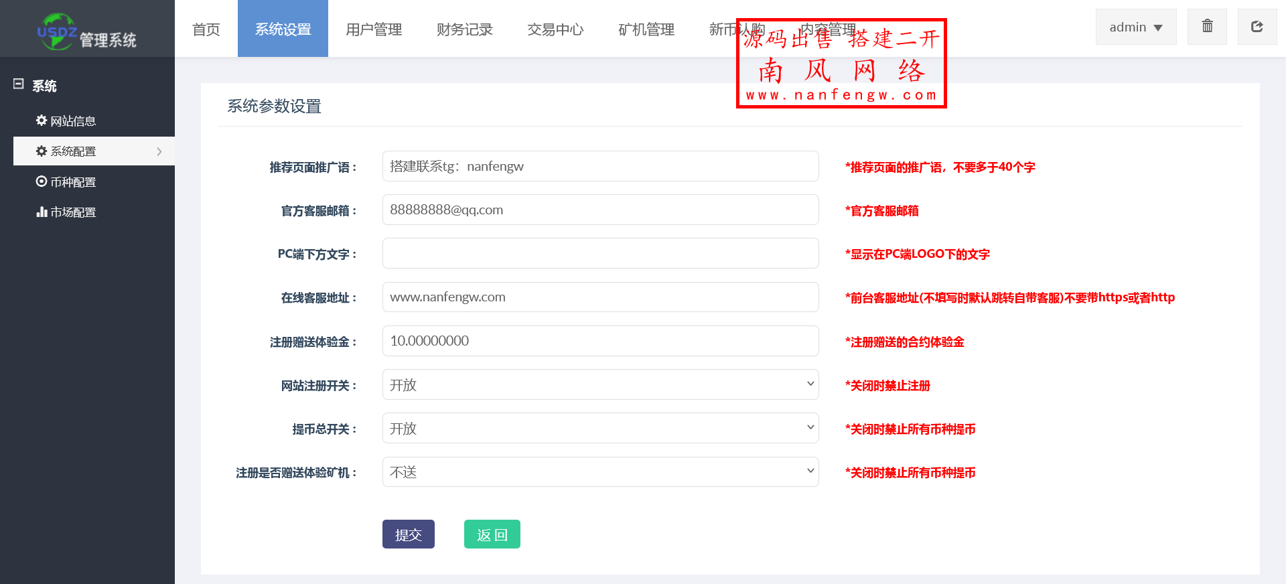Click the trash can icon in header
Screen dimensions: 1286x584
(x=1207, y=27)
